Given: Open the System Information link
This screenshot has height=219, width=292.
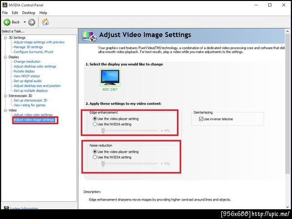Looking at the screenshot, I should (x=24, y=208).
